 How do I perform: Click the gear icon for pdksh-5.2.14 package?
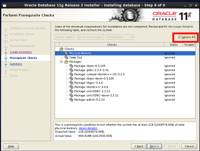click(71, 99)
